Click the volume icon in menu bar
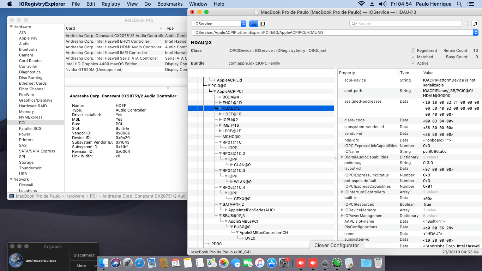The width and height of the screenshot is (482, 271). pos(383,4)
